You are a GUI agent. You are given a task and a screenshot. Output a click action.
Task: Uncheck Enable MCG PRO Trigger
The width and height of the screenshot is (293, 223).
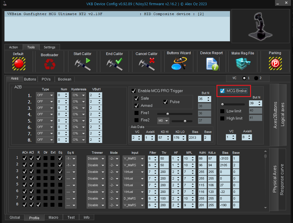pyautogui.click(x=134, y=91)
